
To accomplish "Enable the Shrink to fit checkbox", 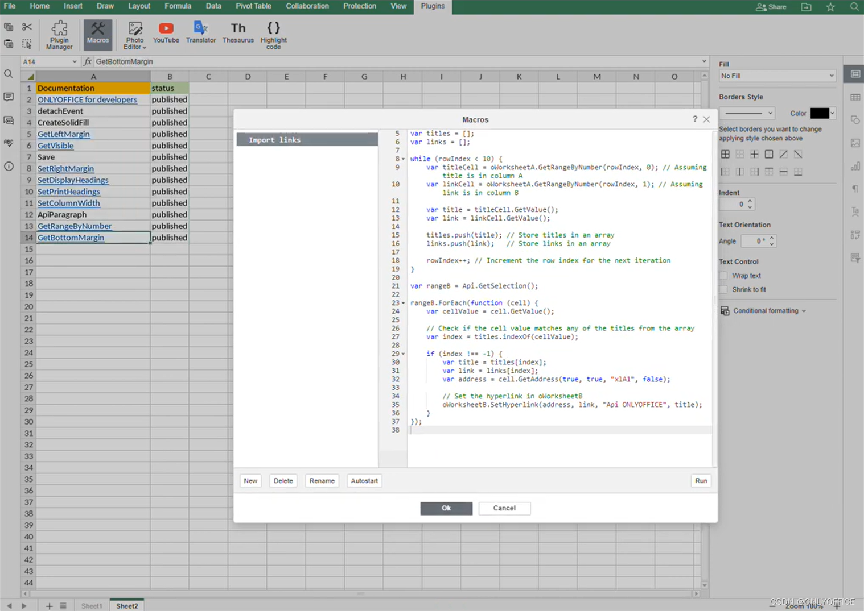I will (x=723, y=289).
